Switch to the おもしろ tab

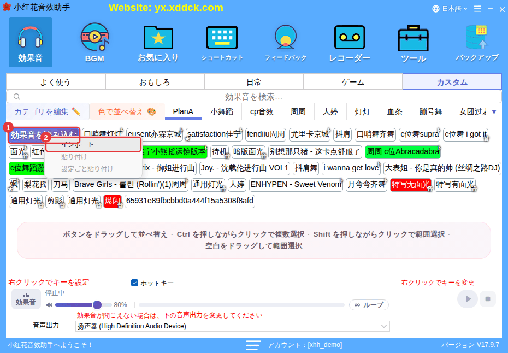pos(155,82)
